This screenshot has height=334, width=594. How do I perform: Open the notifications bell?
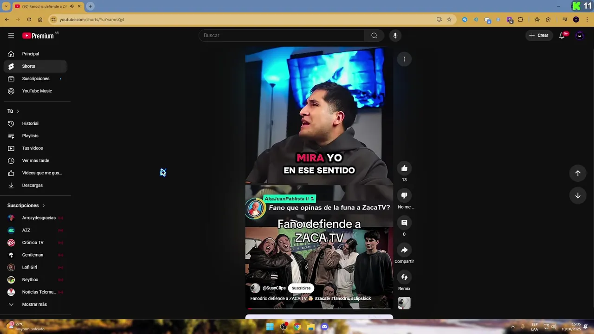(562, 35)
